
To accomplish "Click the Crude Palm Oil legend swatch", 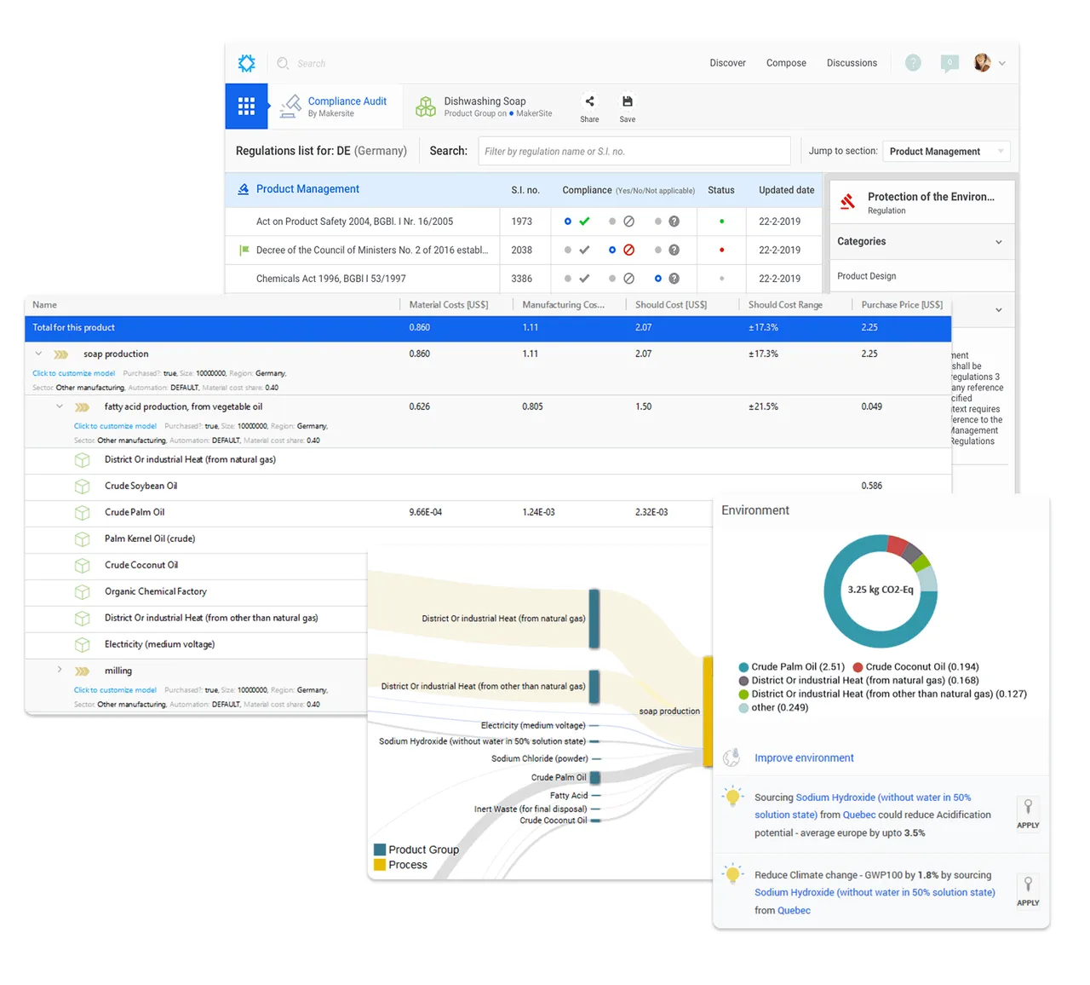I will click(x=743, y=667).
